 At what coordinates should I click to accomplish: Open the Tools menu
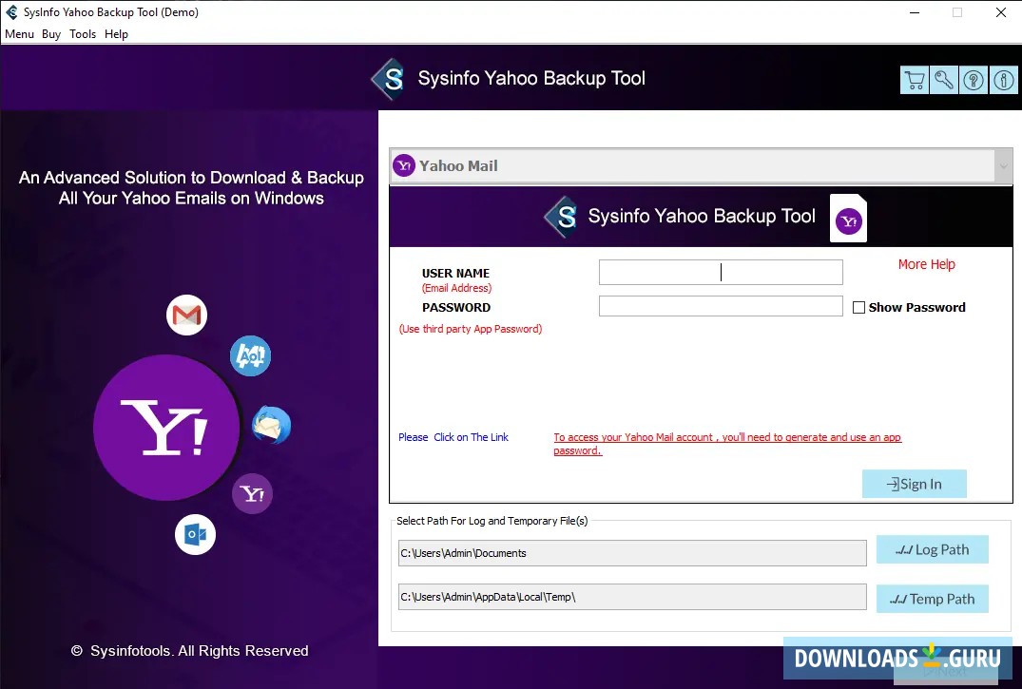[x=83, y=34]
